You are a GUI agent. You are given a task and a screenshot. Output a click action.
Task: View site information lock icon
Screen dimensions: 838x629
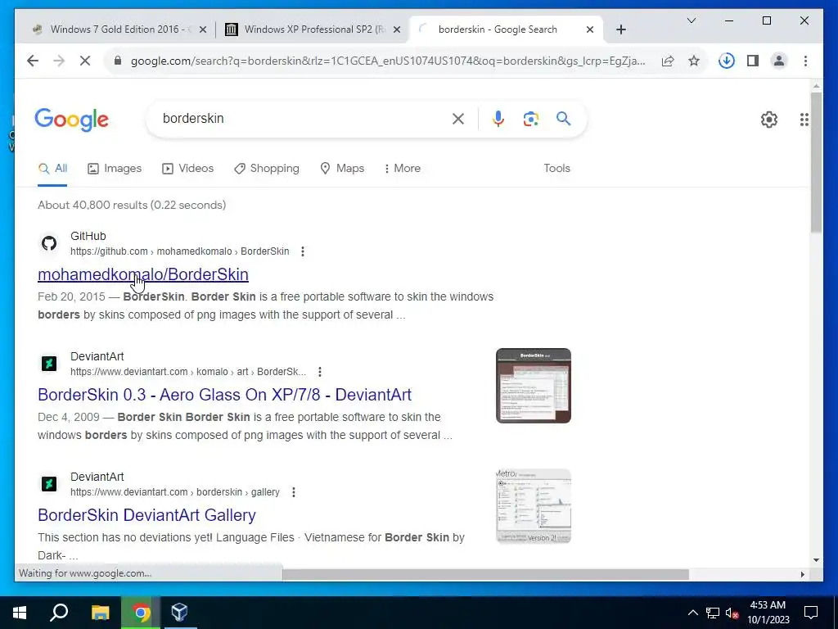tap(118, 61)
